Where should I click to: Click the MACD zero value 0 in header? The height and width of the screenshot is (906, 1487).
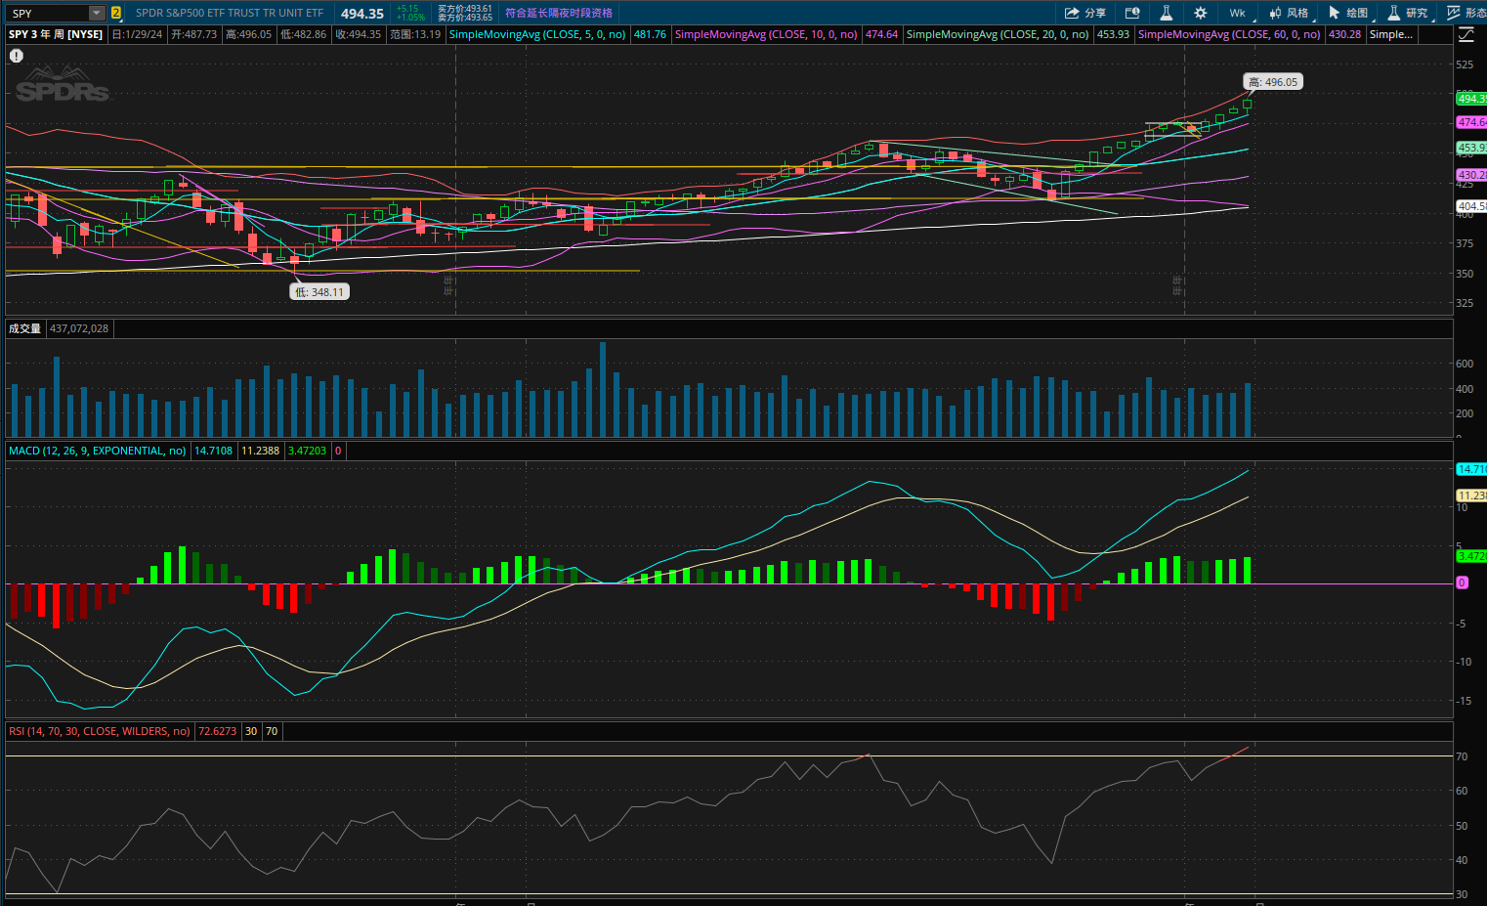coord(338,451)
